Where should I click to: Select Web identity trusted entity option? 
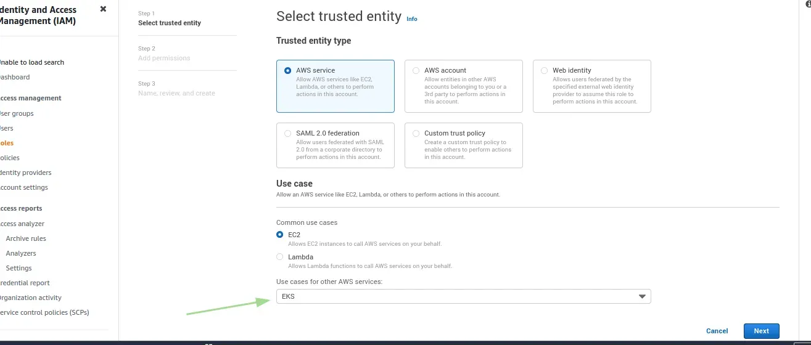[x=545, y=71]
